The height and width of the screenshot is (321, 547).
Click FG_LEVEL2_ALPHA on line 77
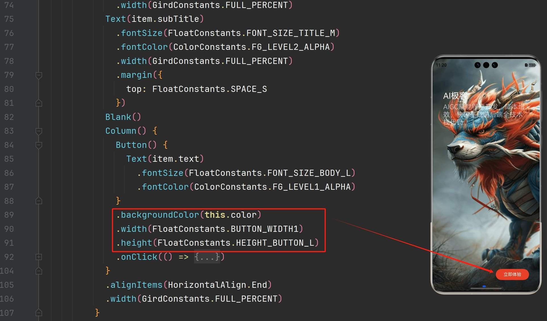point(291,47)
